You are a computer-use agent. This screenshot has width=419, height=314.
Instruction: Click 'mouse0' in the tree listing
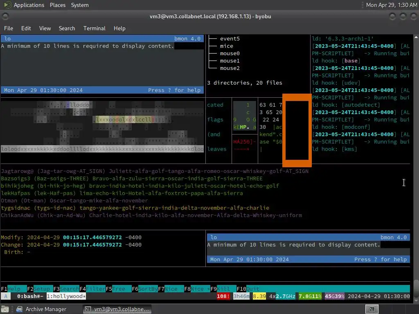[x=230, y=54]
